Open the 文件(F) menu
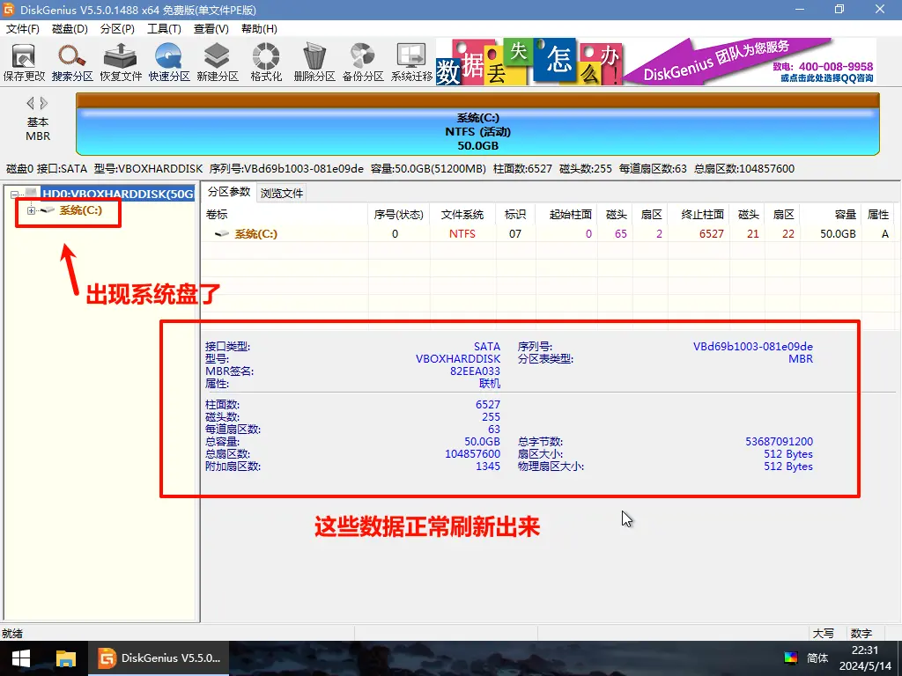The height and width of the screenshot is (676, 902). coord(22,29)
